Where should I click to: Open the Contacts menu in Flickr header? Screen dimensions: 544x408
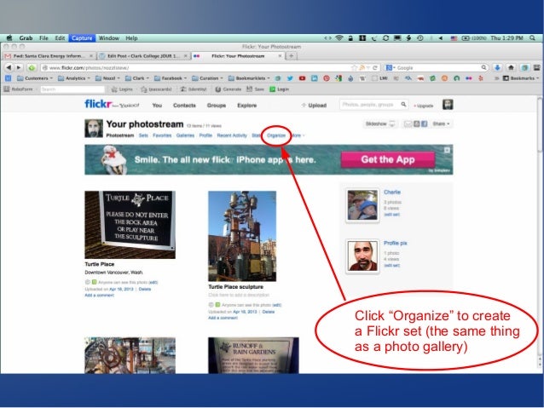pos(184,106)
